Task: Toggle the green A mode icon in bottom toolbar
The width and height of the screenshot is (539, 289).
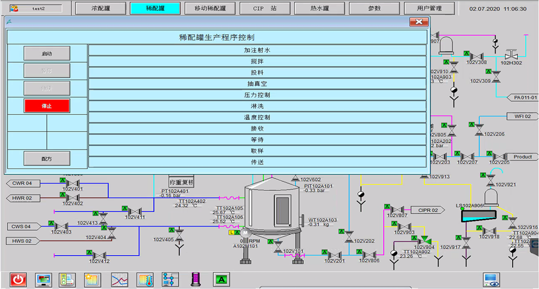Action: (221, 279)
